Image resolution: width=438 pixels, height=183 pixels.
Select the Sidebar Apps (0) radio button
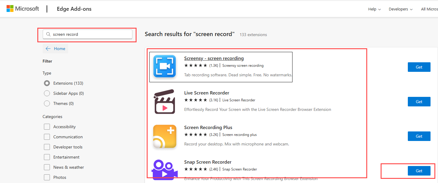pos(47,93)
